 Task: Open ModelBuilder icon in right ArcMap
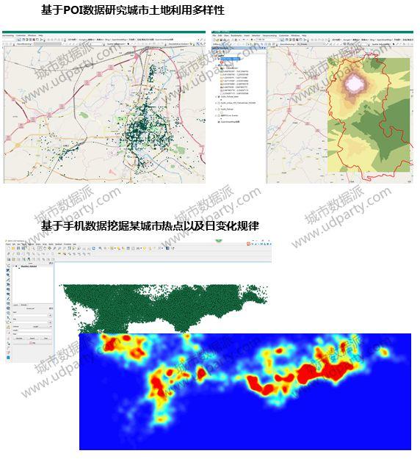coord(304,40)
